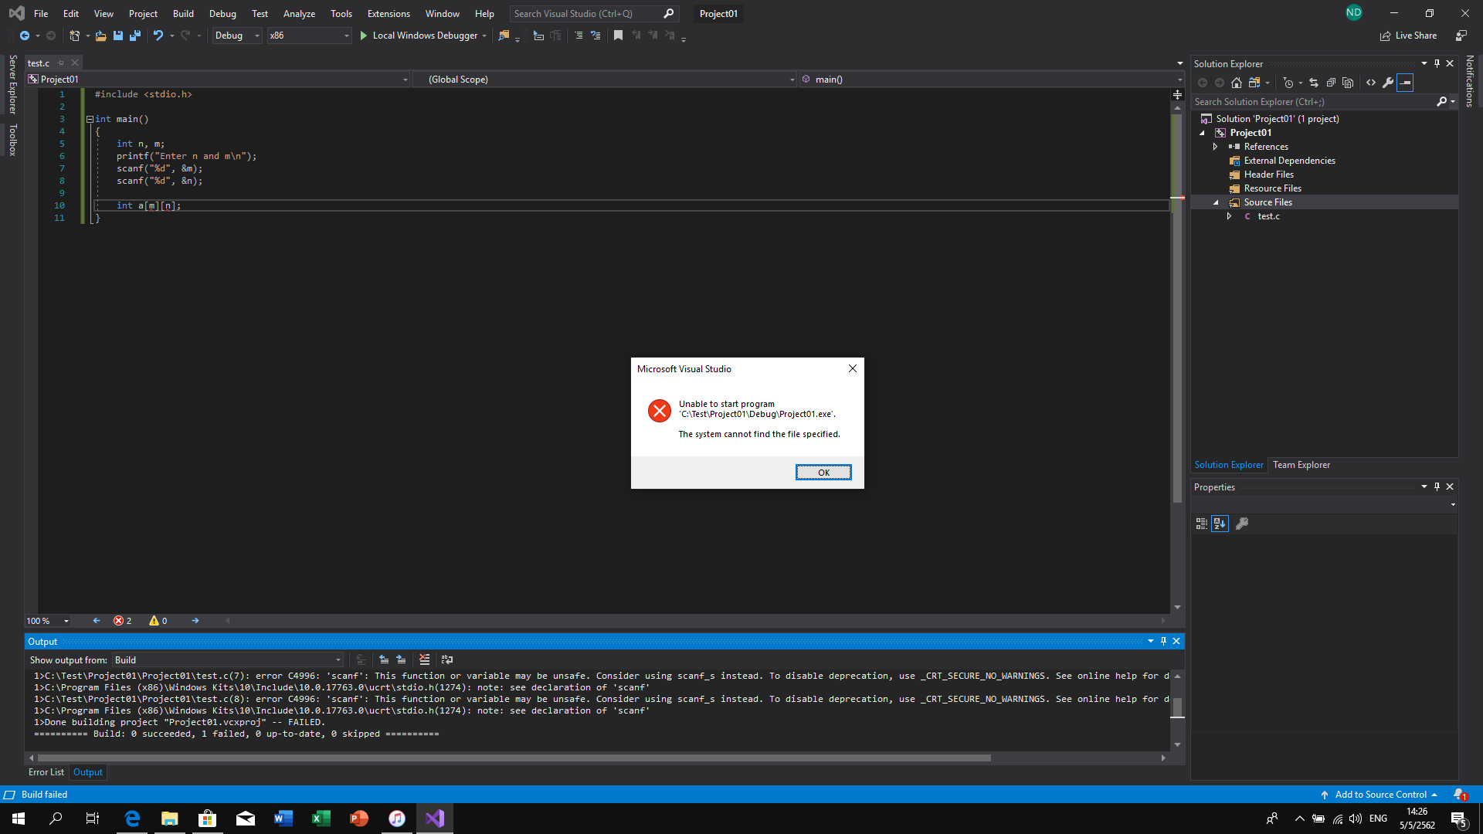Open the File menu
This screenshot has width=1483, height=834.
41,14
